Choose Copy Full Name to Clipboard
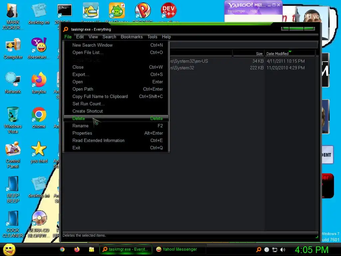 coord(116,96)
